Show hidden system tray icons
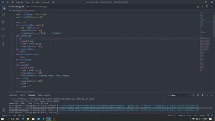This screenshot has width=215, height=121. (190, 119)
